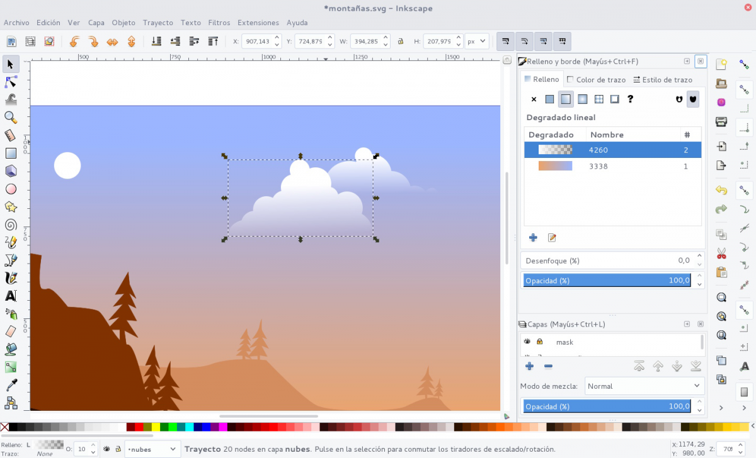Screen dimensions: 756x458
Task: Pick the Text tool
Action: pos(11,295)
